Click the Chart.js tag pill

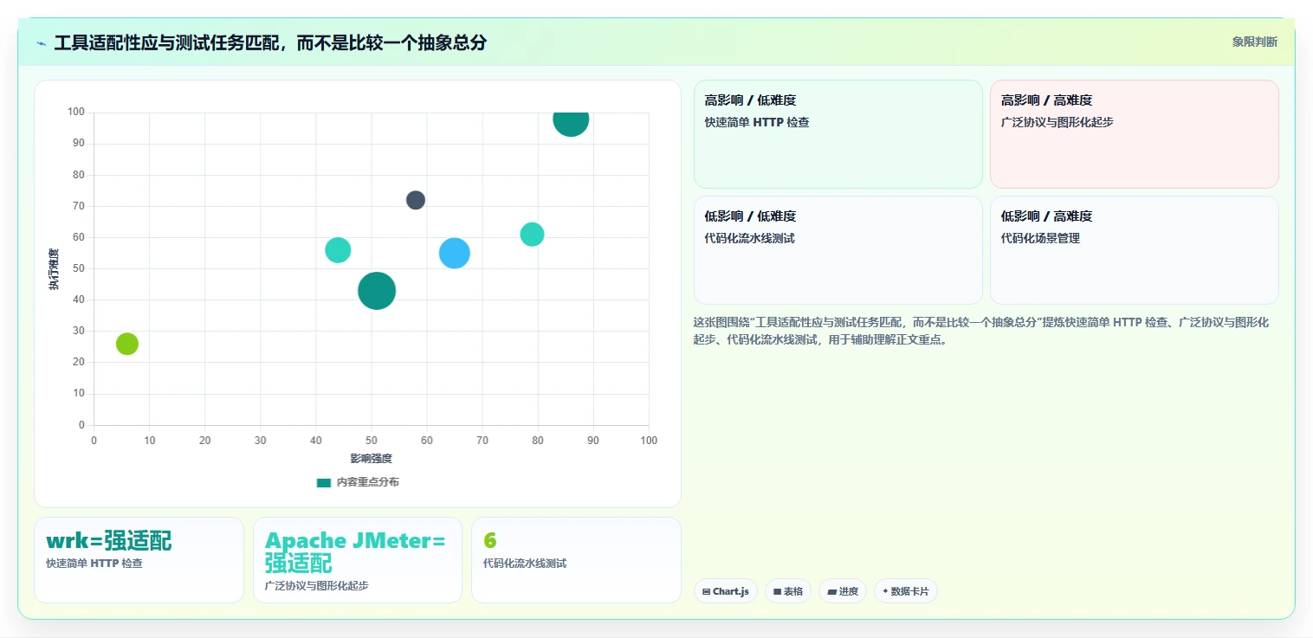[726, 591]
